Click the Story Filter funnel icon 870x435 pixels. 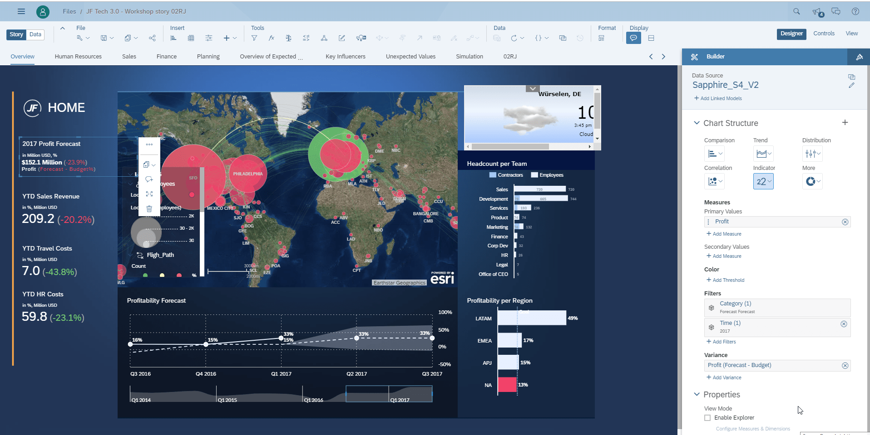pyautogui.click(x=254, y=38)
